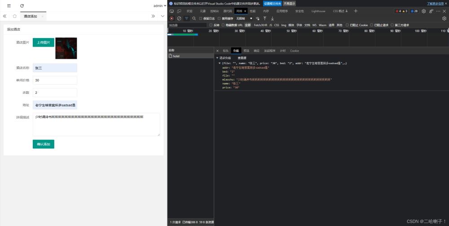Collapse the sidebar with the hamburger icon
Viewport: 449px width, 226px height.
[9, 6]
